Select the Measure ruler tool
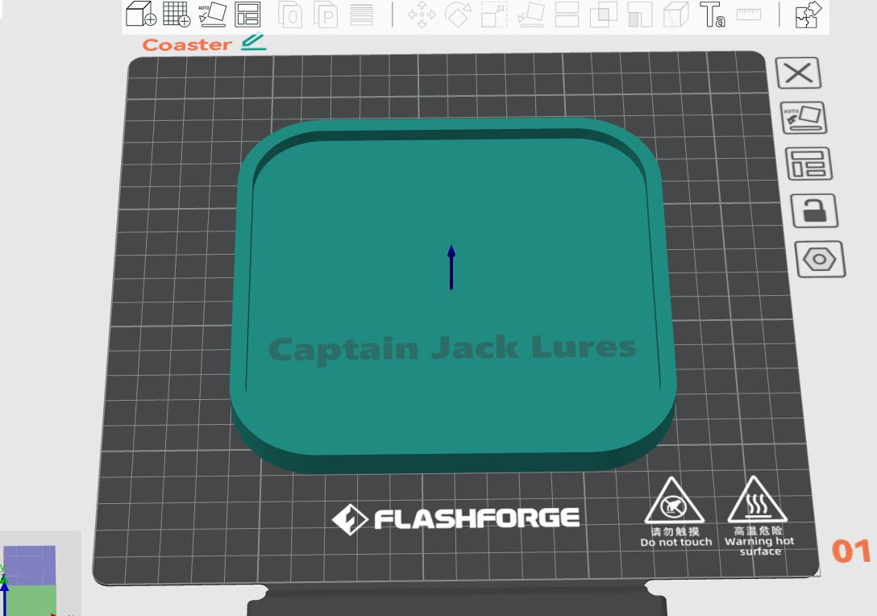 tap(748, 14)
